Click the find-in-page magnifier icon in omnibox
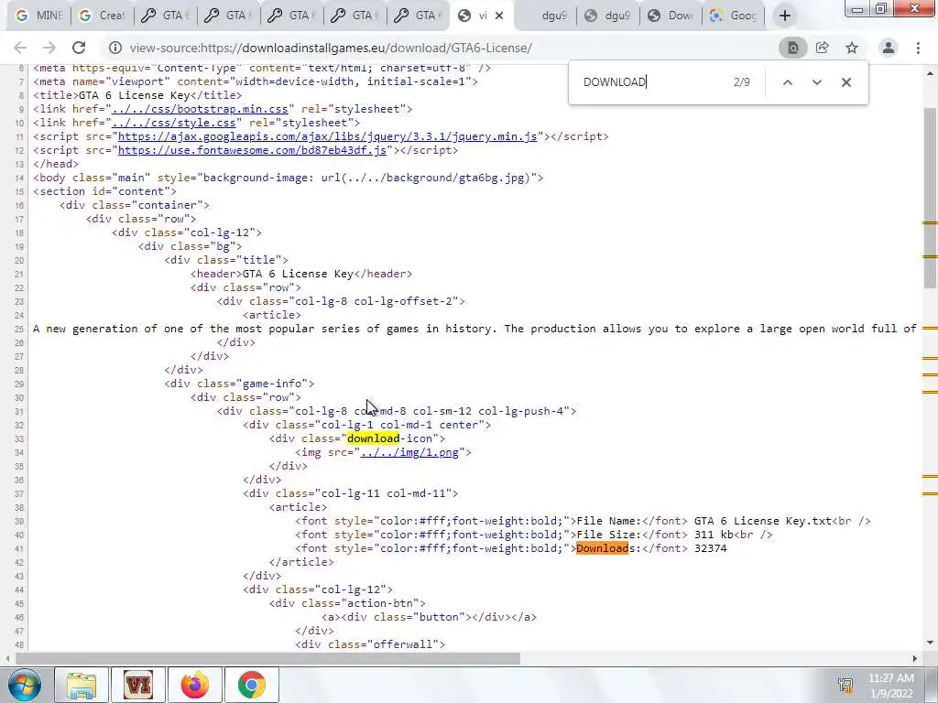This screenshot has height=703, width=938. (x=792, y=48)
